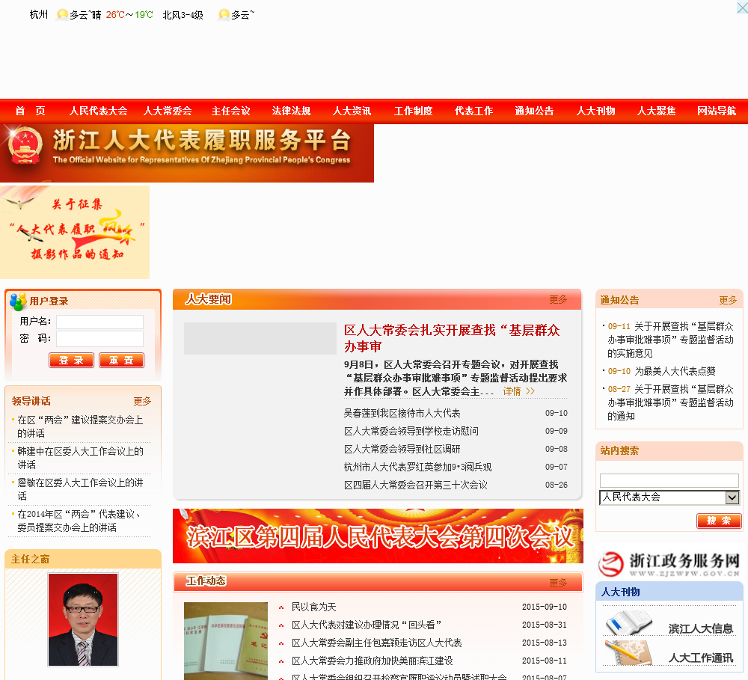Click the 详情 link of the headline article

pos(512,391)
